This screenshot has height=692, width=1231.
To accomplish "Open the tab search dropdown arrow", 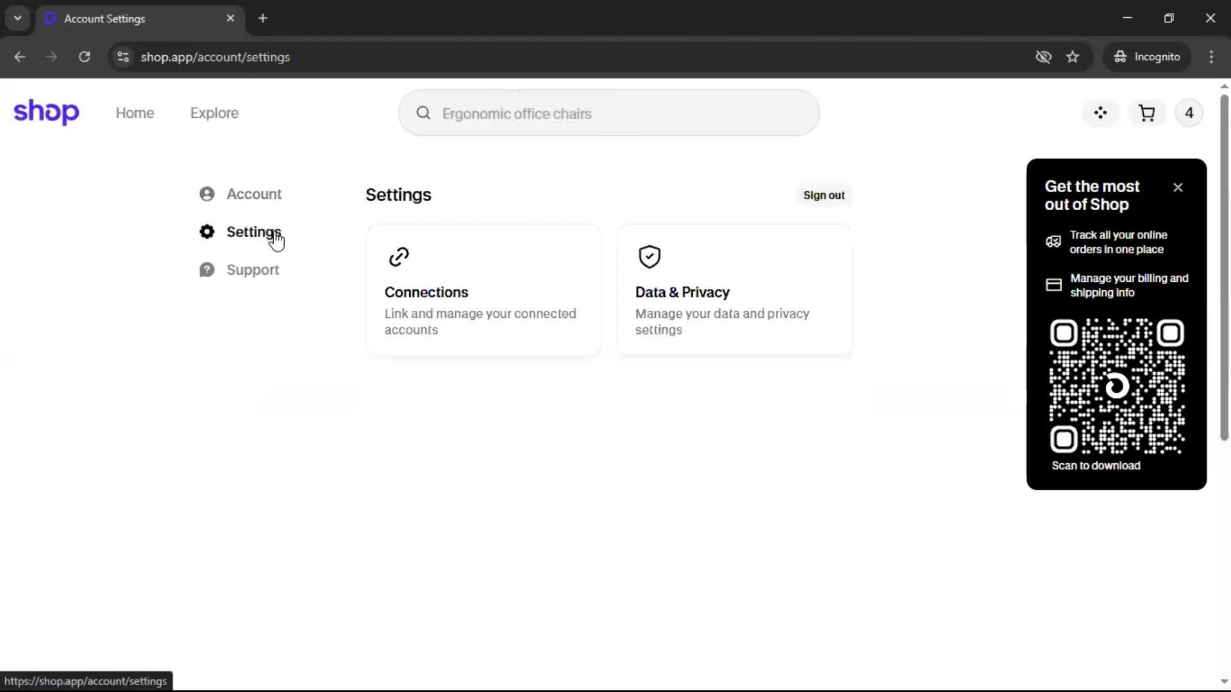I will [x=18, y=19].
